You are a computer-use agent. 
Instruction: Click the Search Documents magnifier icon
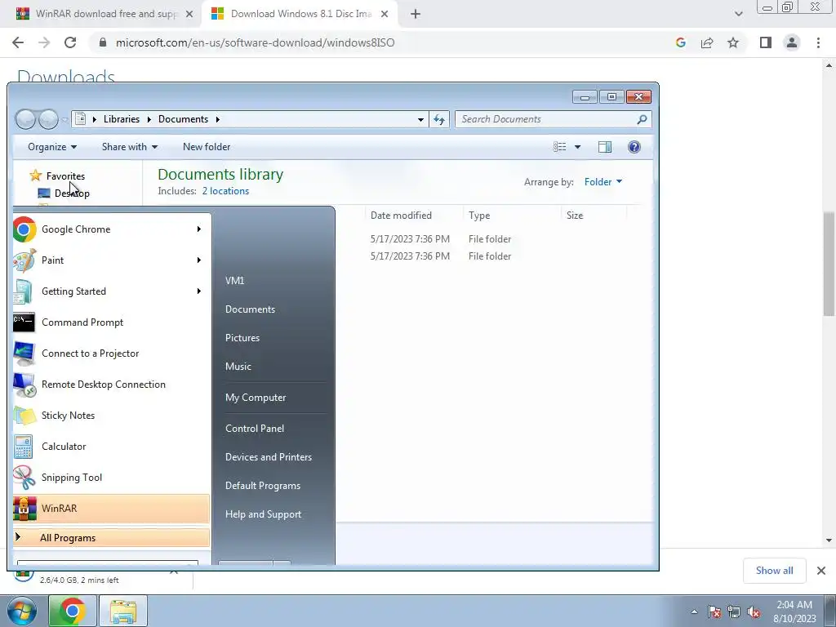[x=642, y=119]
